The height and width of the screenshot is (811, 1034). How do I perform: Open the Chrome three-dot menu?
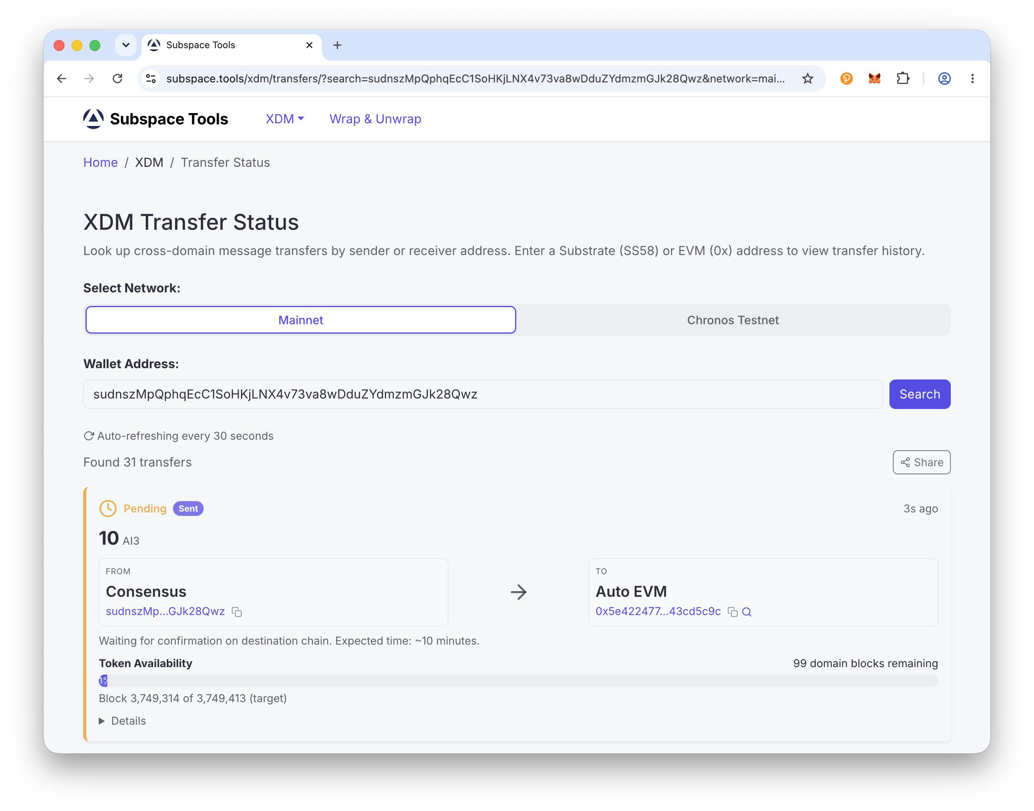(x=972, y=79)
